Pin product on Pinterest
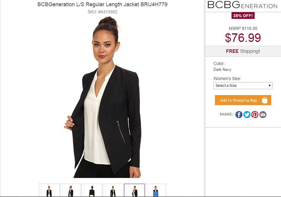 pyautogui.click(x=255, y=115)
